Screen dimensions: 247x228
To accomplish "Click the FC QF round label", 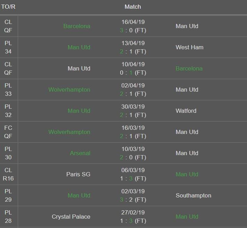I will pyautogui.click(x=8, y=132).
